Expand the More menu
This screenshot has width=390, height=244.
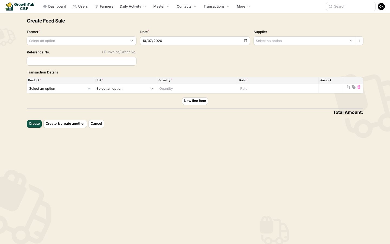243,7
